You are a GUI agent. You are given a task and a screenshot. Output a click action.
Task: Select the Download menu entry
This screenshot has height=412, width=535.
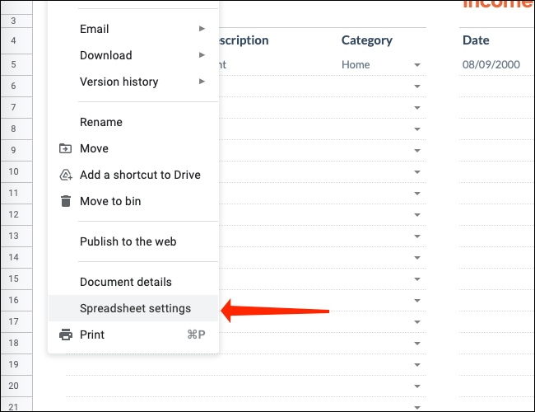[x=105, y=55]
